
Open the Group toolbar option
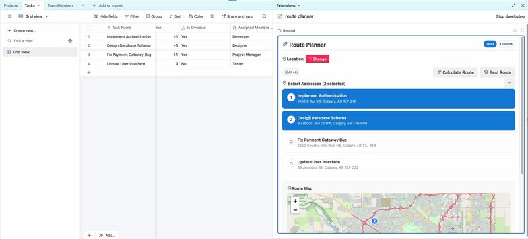coord(154,16)
